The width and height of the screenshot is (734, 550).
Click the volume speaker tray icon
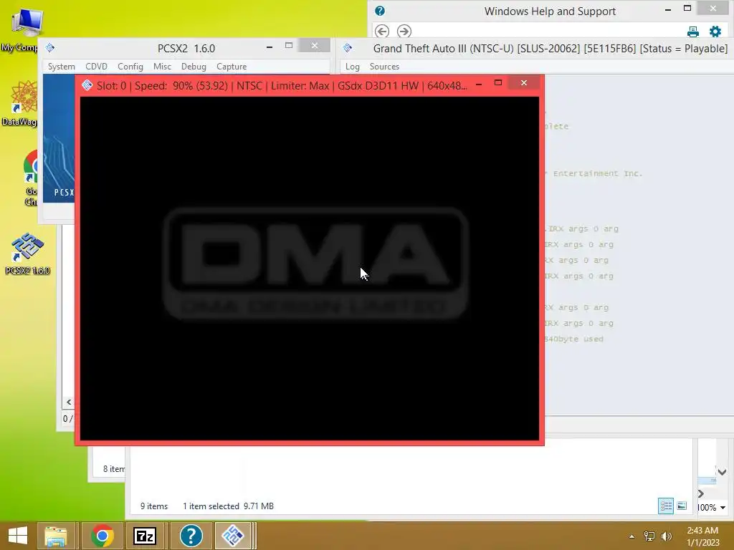667,536
